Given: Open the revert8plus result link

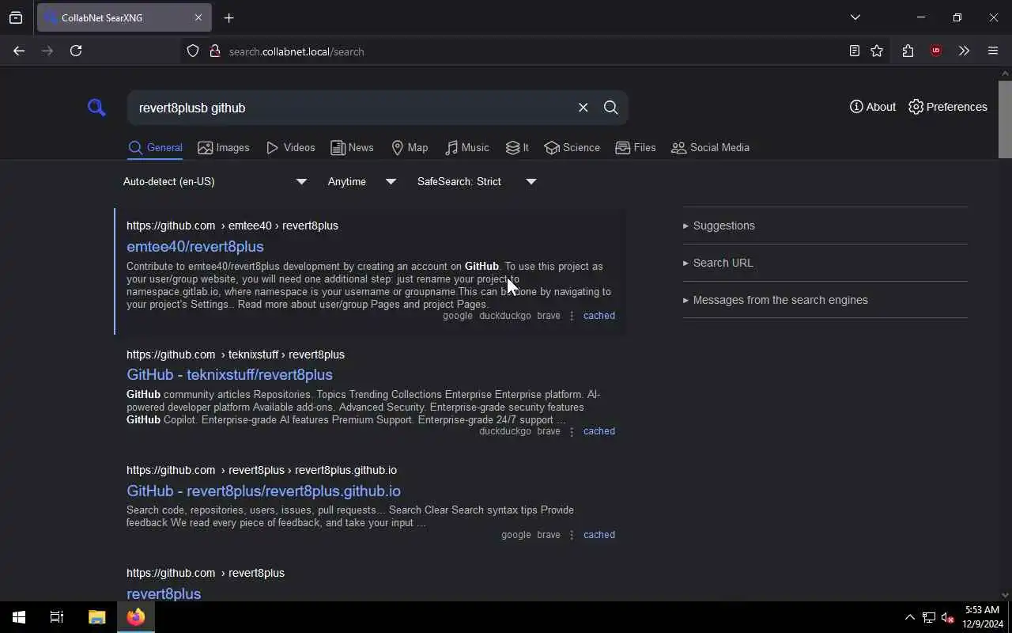Looking at the screenshot, I should tap(164, 593).
